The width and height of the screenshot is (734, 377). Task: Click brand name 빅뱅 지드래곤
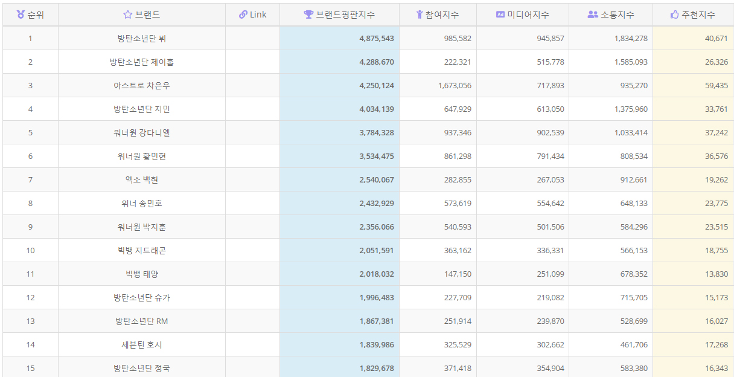click(142, 250)
